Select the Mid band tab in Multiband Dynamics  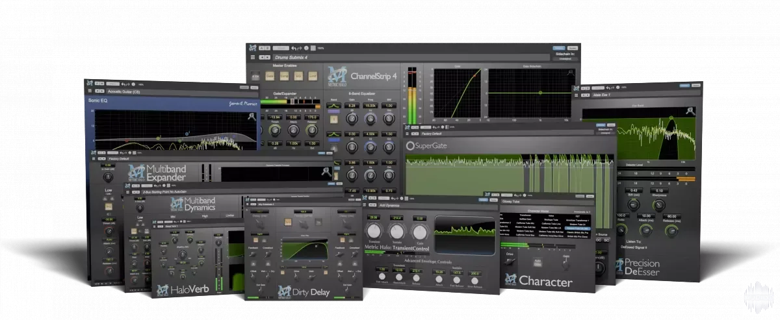(x=173, y=216)
